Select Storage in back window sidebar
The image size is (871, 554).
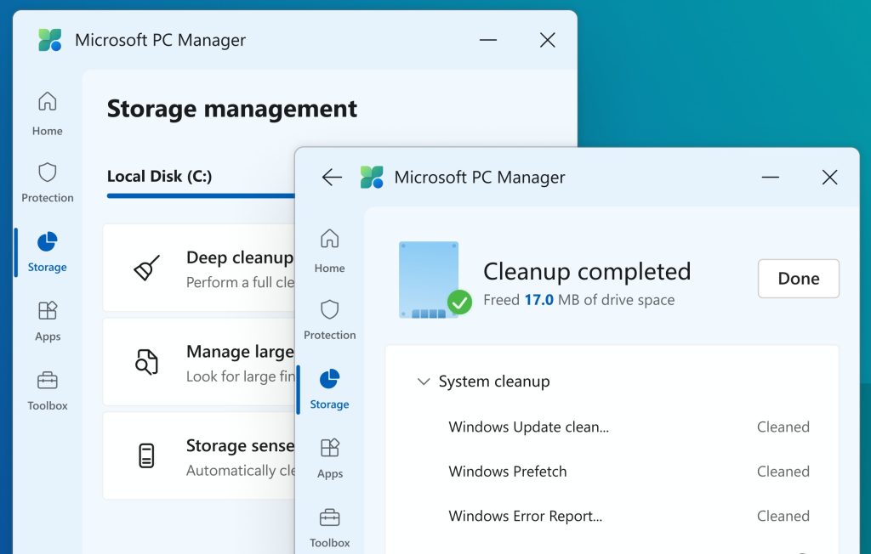[x=48, y=252]
